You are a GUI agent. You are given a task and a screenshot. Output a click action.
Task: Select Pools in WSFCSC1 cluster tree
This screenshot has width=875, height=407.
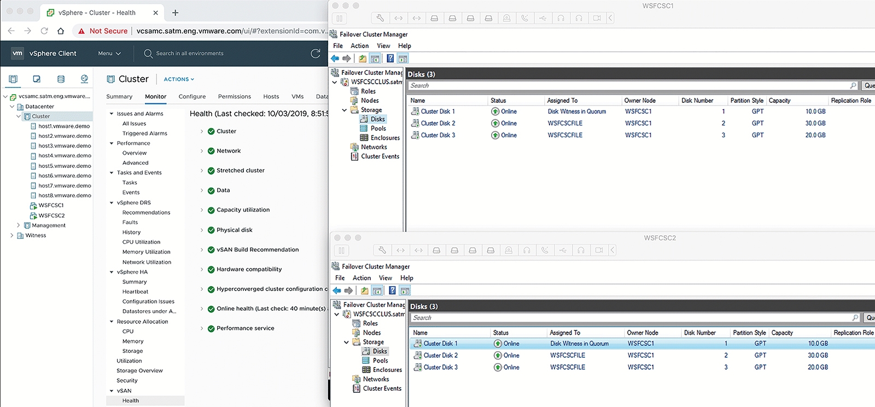point(378,129)
